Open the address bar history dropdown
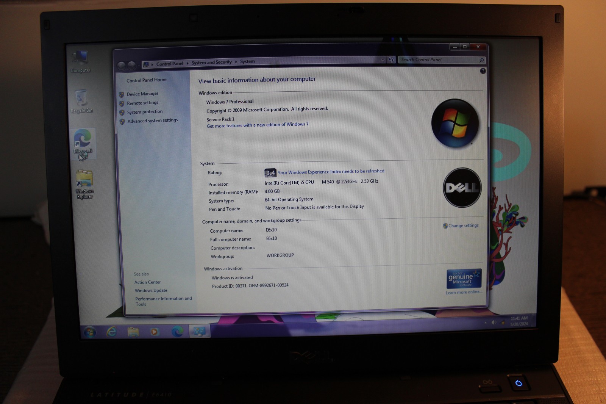 click(x=383, y=60)
